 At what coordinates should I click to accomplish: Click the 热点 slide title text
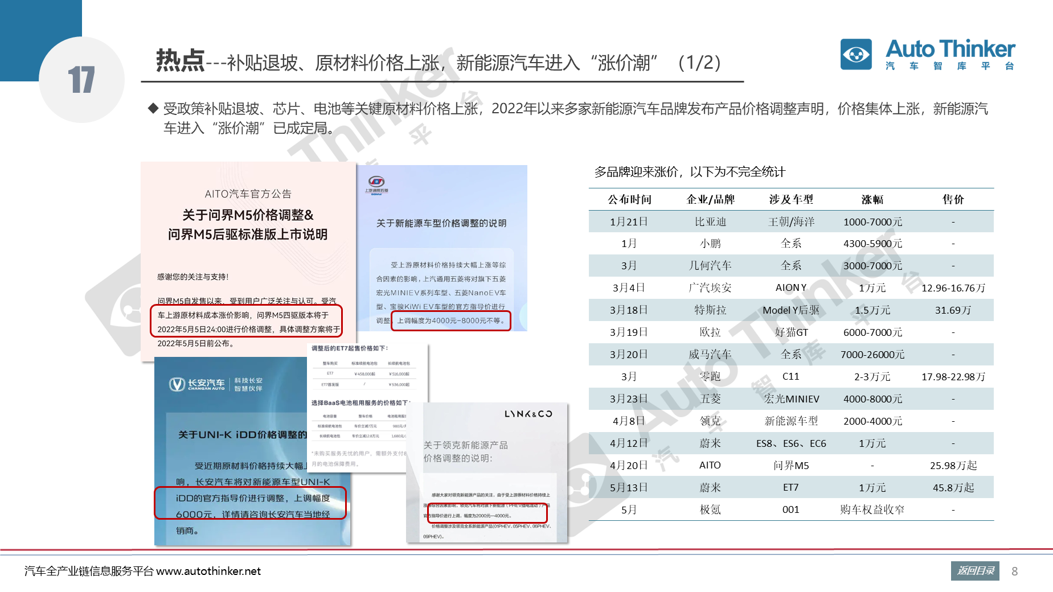[x=180, y=61]
